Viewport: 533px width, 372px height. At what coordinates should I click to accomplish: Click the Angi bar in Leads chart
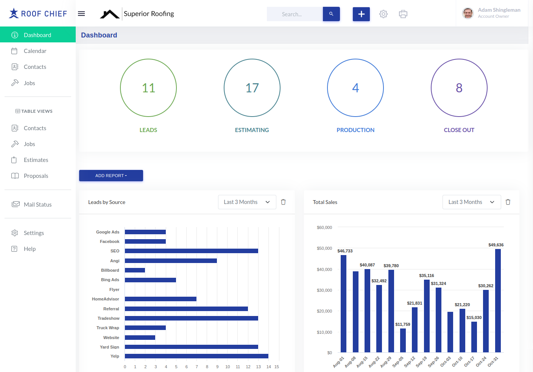pos(171,261)
